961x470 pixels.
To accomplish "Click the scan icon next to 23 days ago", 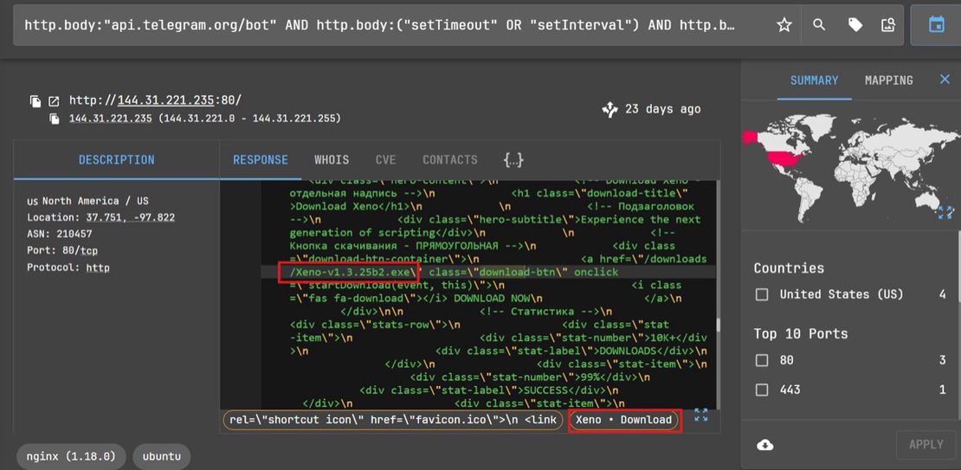I will coord(609,110).
